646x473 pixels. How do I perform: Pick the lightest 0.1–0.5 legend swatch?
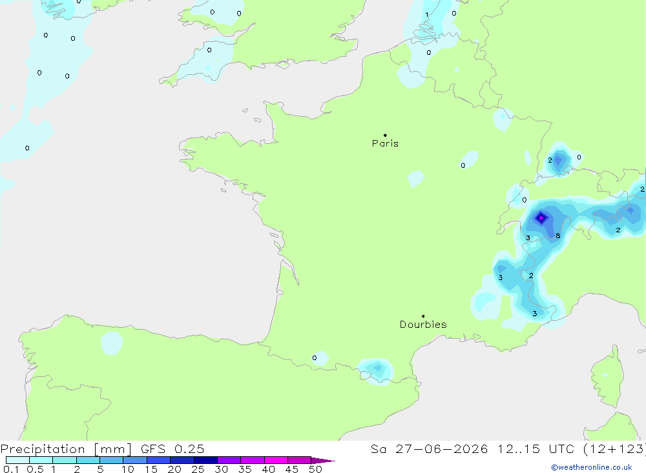(17, 460)
